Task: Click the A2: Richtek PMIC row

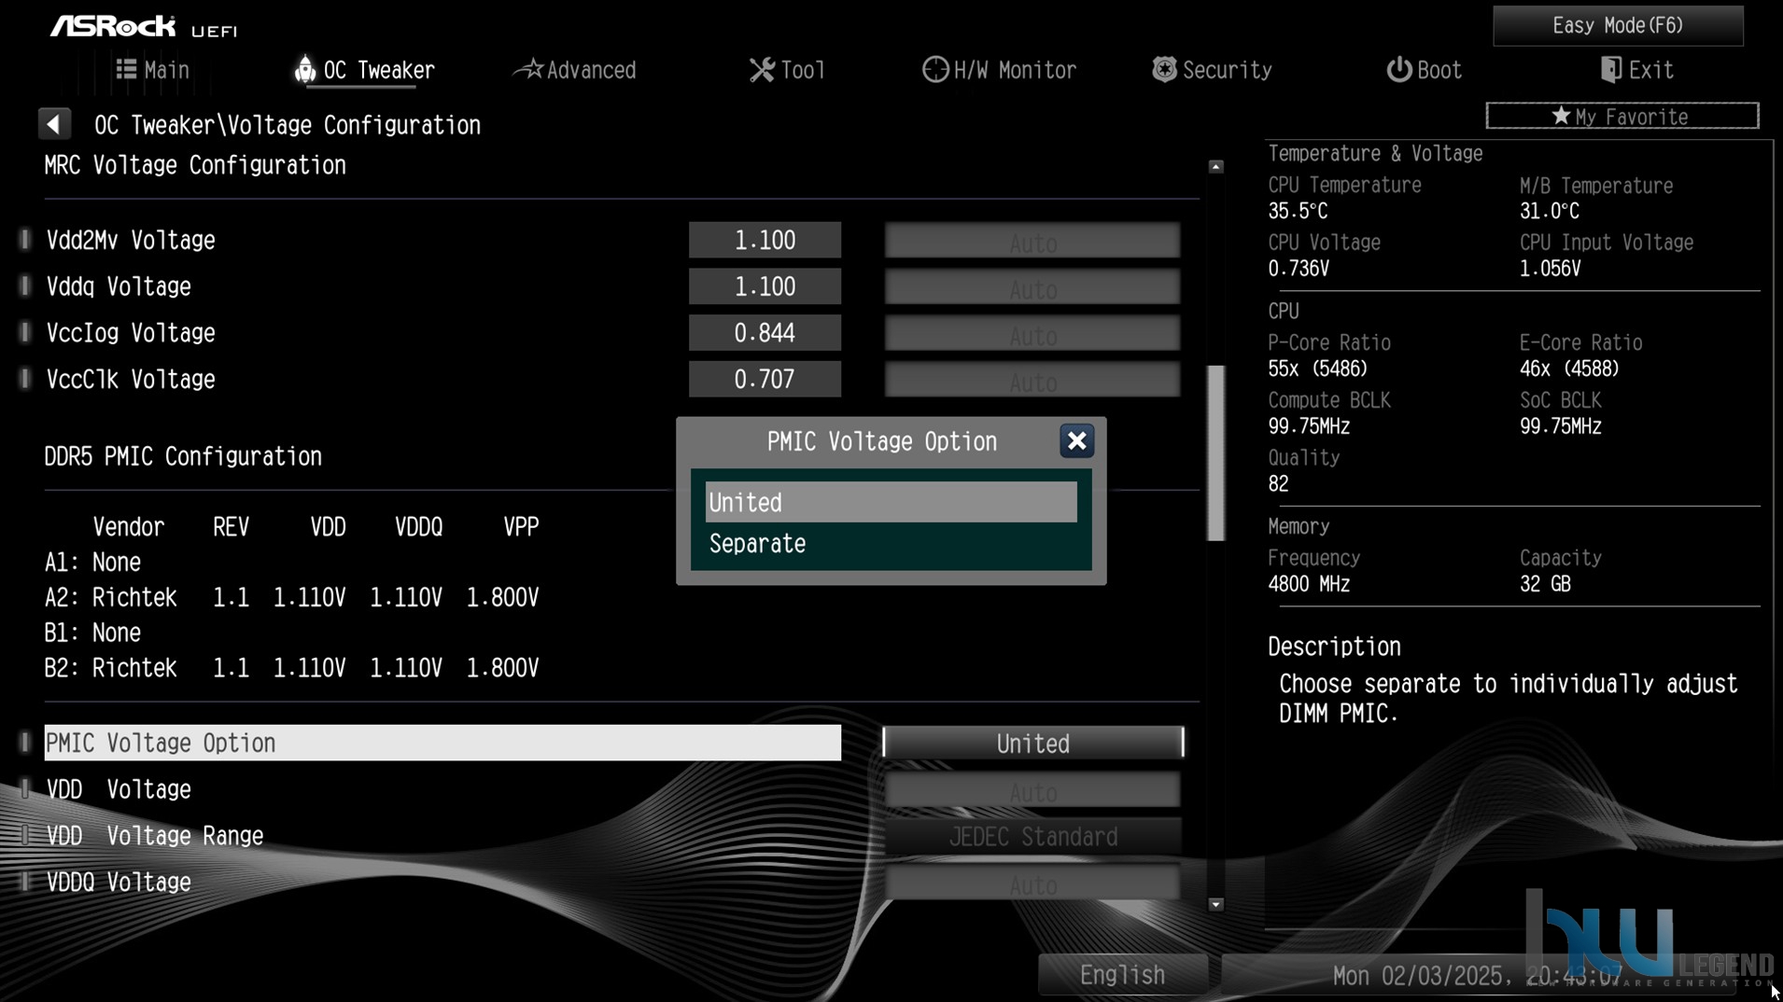Action: (x=291, y=597)
